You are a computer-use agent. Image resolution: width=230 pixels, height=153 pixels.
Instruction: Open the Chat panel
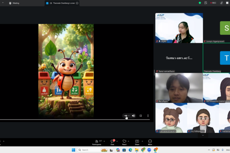click(112, 142)
